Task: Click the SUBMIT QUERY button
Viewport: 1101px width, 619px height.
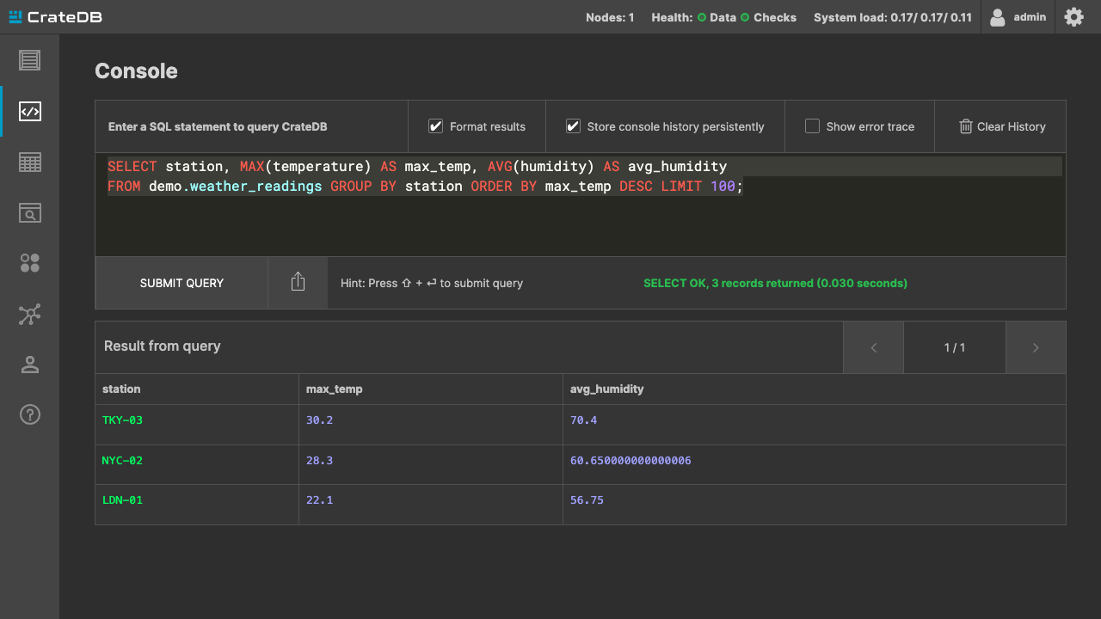Action: pyautogui.click(x=181, y=283)
